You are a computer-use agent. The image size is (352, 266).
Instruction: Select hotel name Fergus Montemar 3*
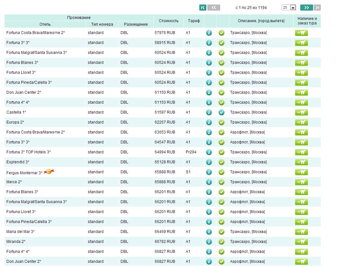[x=24, y=173]
